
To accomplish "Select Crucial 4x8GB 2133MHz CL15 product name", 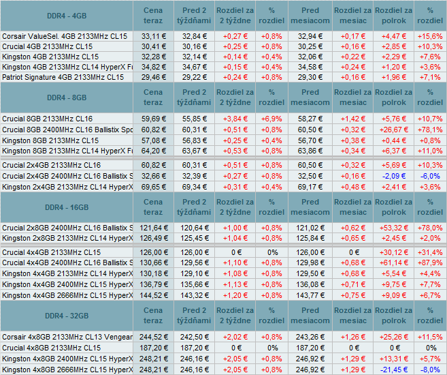I will click(51, 348).
